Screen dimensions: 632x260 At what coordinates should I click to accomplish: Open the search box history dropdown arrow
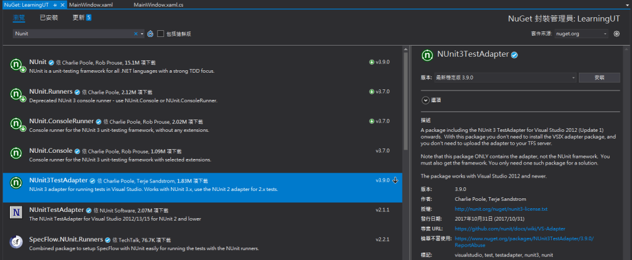click(143, 34)
